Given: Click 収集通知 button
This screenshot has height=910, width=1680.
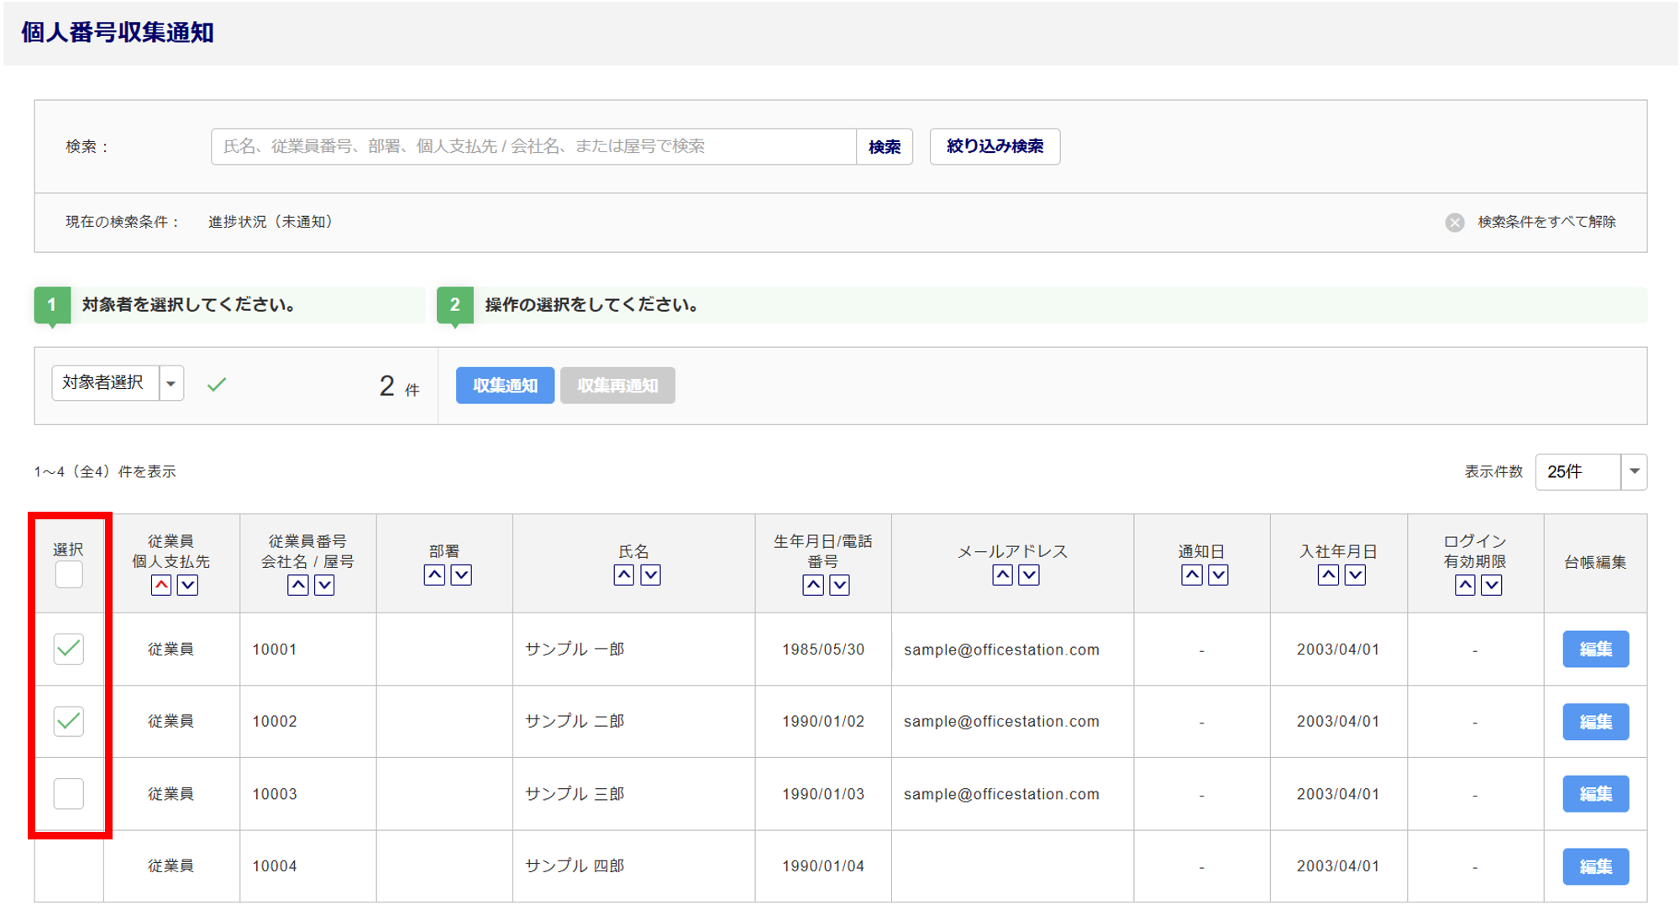Looking at the screenshot, I should click(x=505, y=386).
